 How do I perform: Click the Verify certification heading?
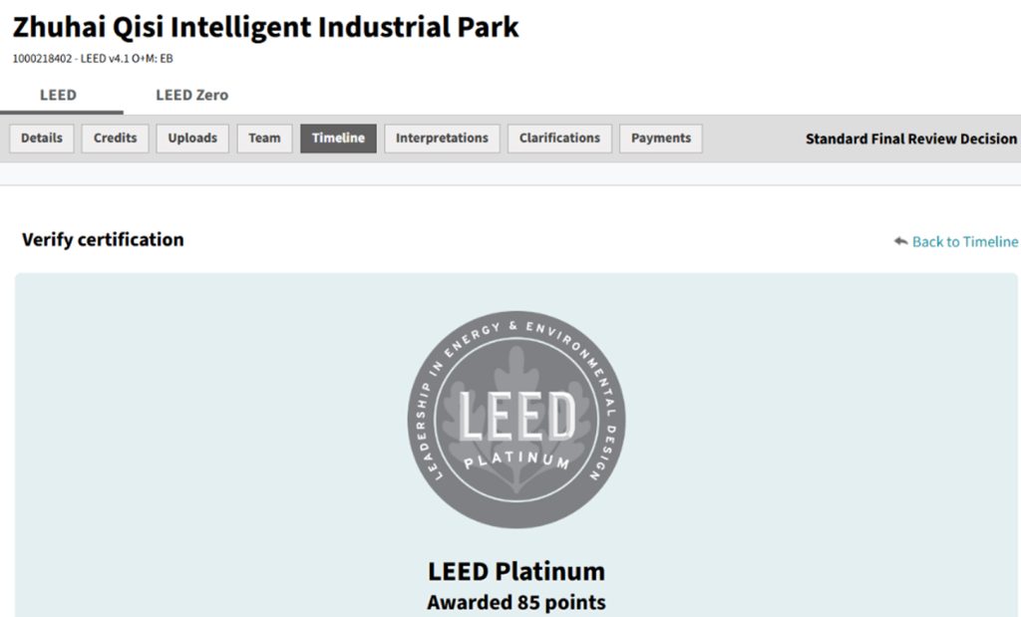click(x=103, y=240)
